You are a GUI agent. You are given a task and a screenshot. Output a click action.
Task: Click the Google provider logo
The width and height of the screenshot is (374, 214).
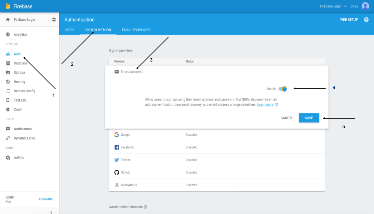[x=116, y=135]
